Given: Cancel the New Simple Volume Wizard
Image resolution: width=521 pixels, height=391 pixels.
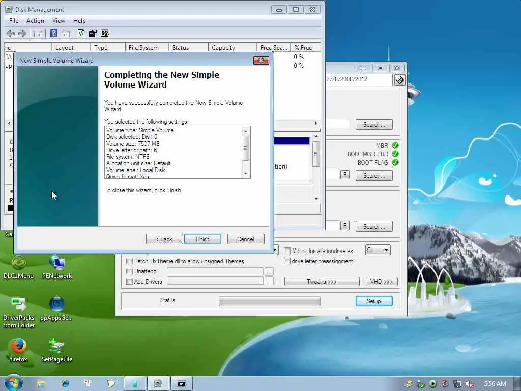Looking at the screenshot, I should (246, 239).
